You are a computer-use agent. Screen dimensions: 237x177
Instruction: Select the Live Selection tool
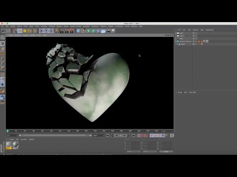tap(14, 31)
